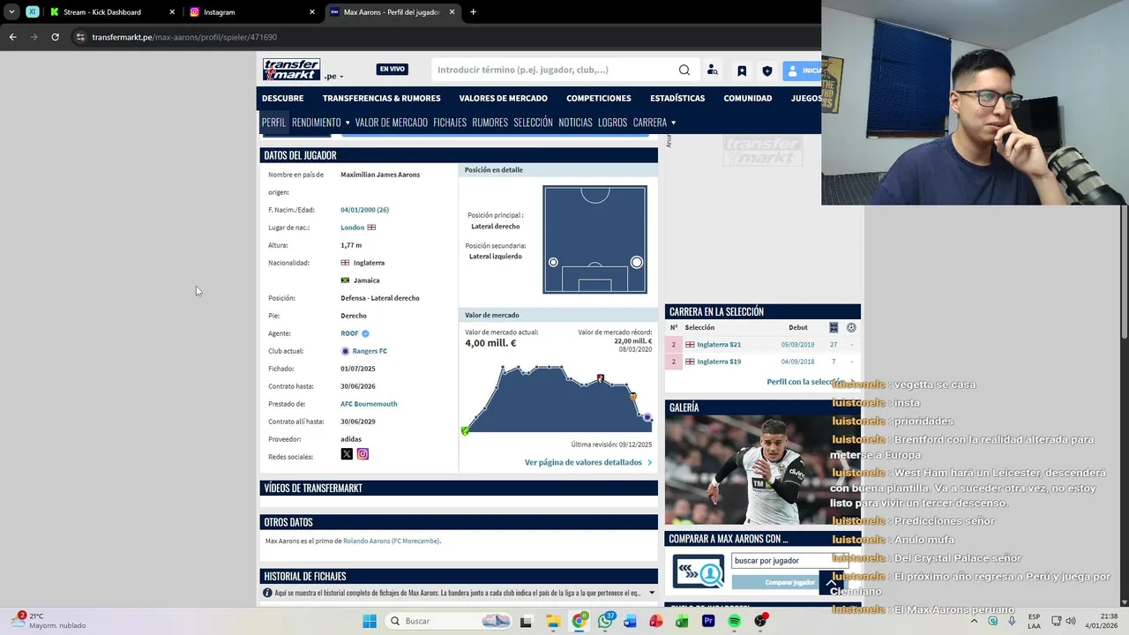Click the verified agent badge next to ROOF
Viewport: 1129px width, 635px height.
click(x=365, y=333)
